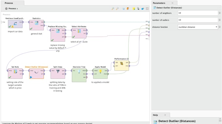Expand the Process breadcrumb arrow
The width and height of the screenshot is (222, 124).
[17, 8]
